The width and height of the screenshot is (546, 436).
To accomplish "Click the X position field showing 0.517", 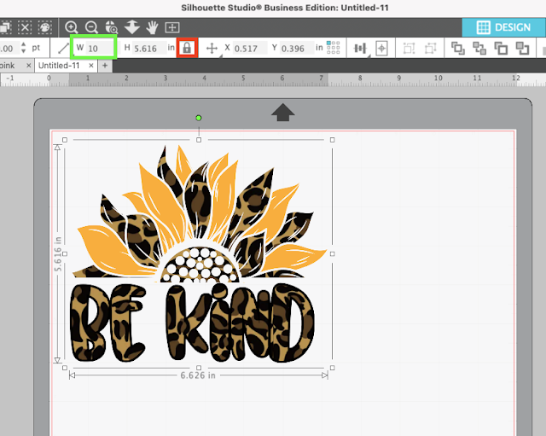I will coord(250,48).
